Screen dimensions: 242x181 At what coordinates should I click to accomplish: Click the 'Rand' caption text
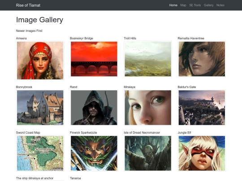point(73,87)
